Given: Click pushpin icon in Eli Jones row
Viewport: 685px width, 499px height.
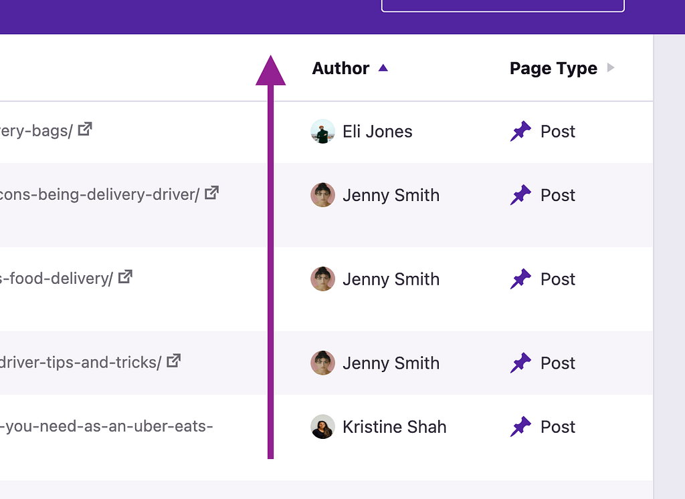Looking at the screenshot, I should 520,132.
